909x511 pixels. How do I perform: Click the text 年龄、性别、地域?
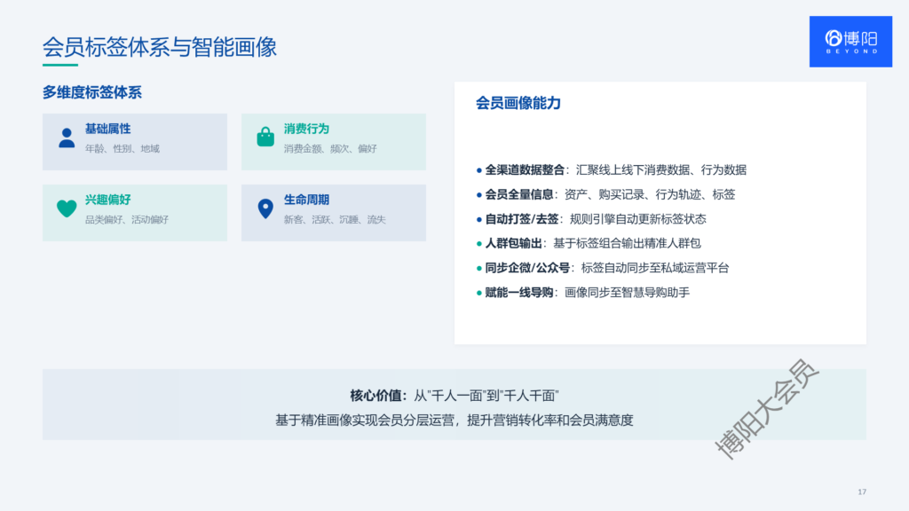click(123, 149)
